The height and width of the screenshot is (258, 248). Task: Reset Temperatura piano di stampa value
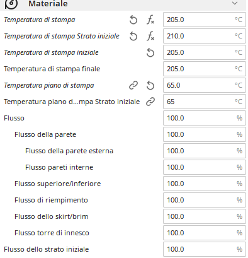pos(150,86)
